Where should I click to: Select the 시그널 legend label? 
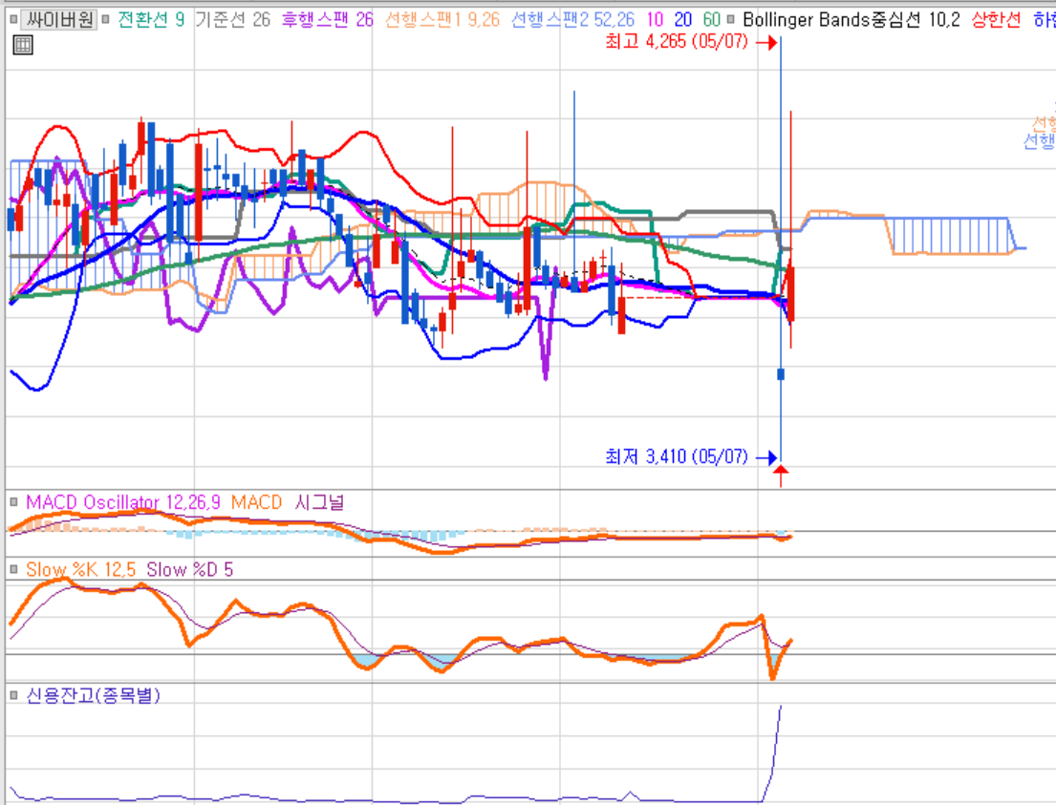319,502
